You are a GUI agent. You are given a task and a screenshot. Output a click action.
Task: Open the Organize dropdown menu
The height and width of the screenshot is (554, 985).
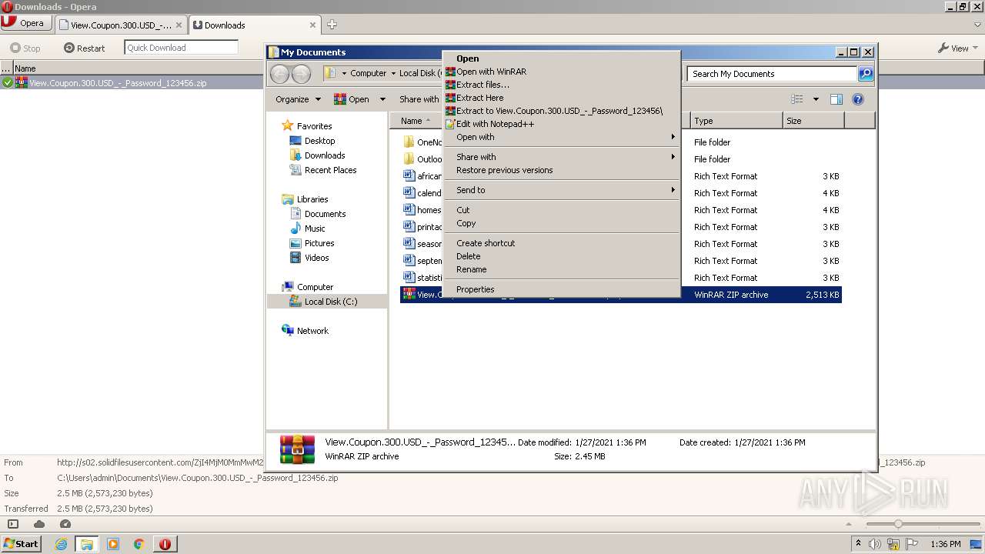298,99
